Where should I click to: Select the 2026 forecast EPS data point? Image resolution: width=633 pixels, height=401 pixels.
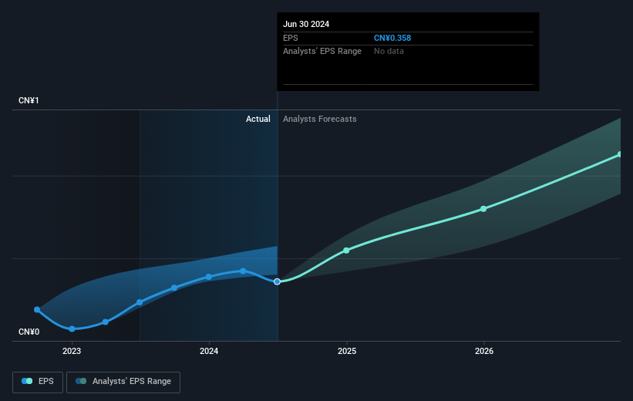pos(483,209)
